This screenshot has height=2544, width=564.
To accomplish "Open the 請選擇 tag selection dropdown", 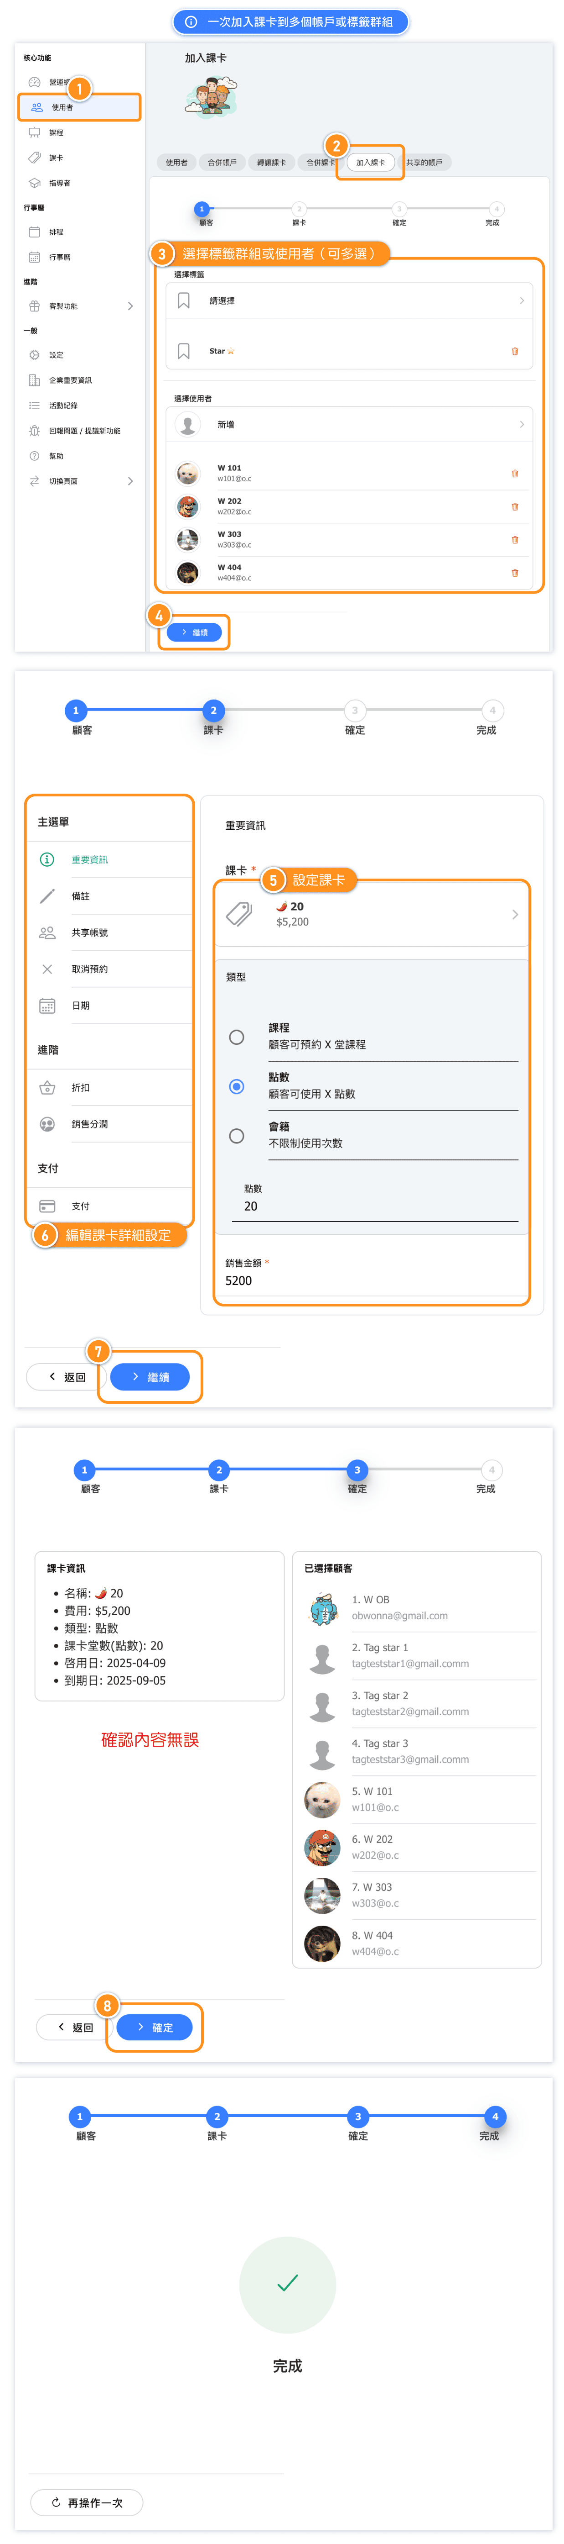I will pos(350,300).
